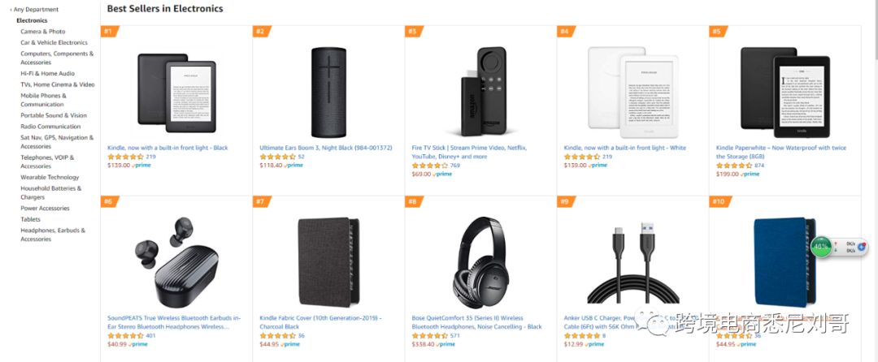Click the green 46% floating widget

[x=820, y=246]
